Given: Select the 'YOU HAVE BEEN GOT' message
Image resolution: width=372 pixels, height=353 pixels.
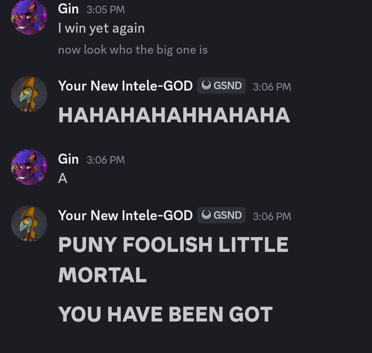Looking at the screenshot, I should [x=165, y=314].
